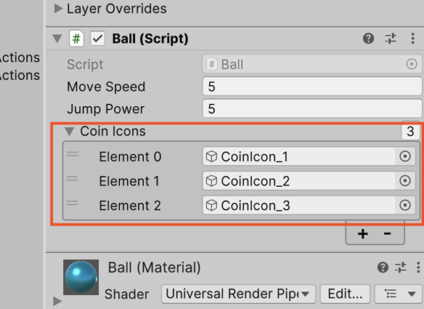Disable the Ball script component checkbox

[98, 39]
